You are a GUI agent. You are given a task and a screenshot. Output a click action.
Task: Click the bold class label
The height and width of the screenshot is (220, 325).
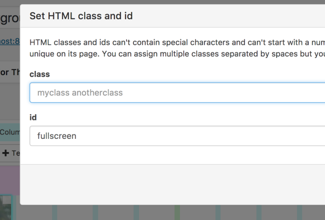[39, 74]
